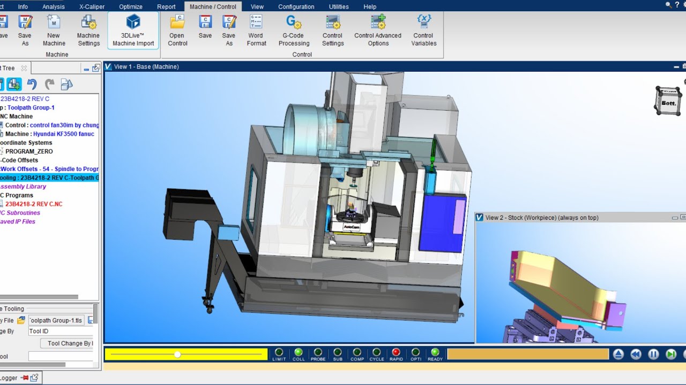Open the Help tab
The image size is (686, 385).
click(x=370, y=6)
